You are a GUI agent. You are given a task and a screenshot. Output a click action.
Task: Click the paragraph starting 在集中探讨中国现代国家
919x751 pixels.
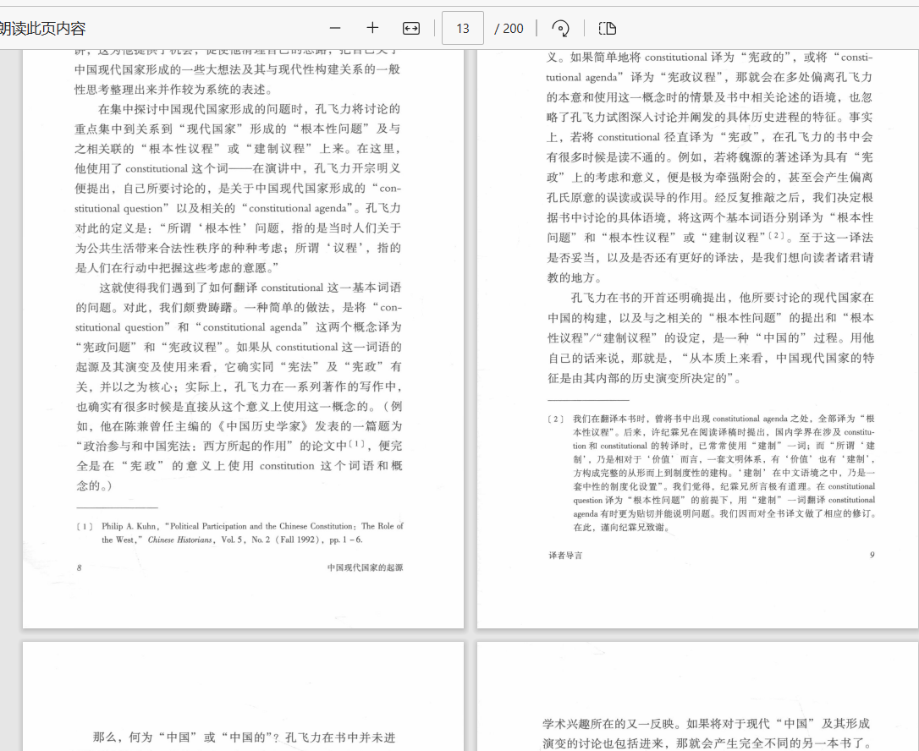[x=238, y=188]
